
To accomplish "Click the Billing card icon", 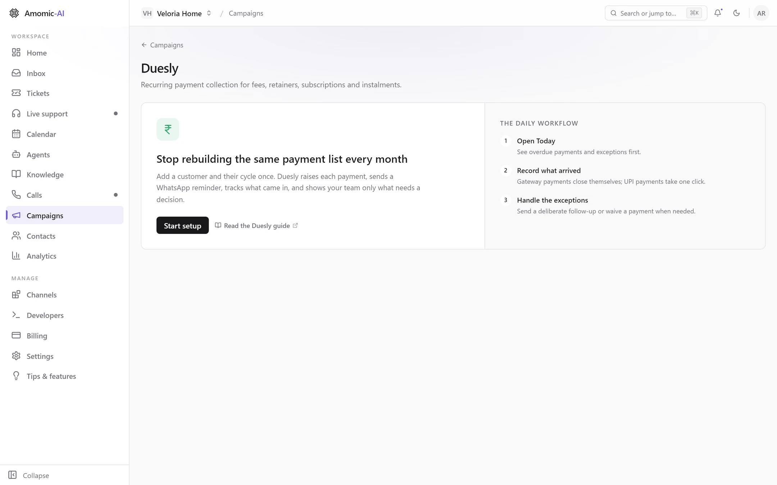I will pos(16,335).
